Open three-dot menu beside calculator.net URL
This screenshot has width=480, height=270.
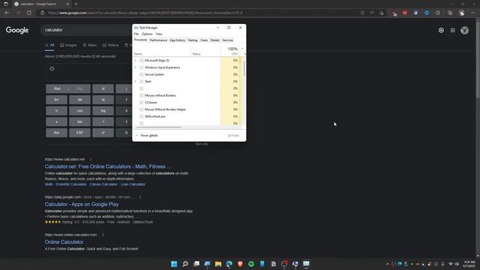tap(91, 159)
